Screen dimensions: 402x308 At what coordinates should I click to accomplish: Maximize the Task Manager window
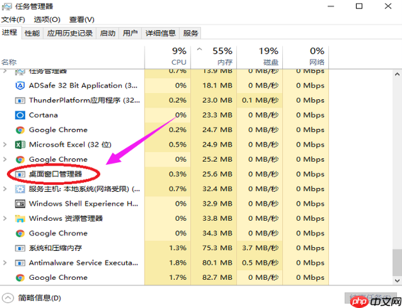pyautogui.click(x=359, y=6)
